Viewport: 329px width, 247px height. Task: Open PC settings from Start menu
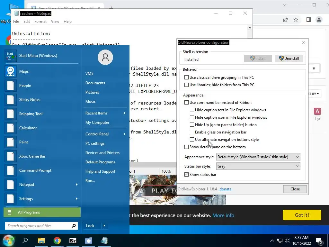(x=95, y=143)
